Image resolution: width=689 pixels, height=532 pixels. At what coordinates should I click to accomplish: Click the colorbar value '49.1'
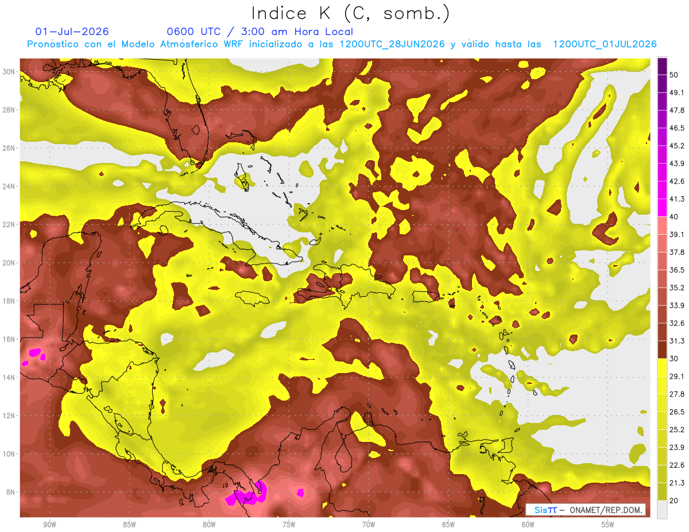click(677, 92)
